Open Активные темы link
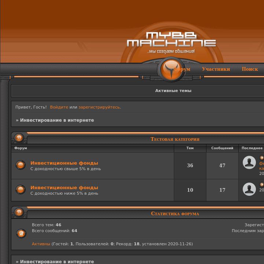This screenshot has height=264, width=264. coord(173,91)
